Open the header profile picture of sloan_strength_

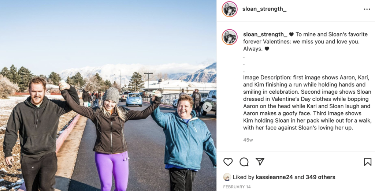tap(230, 9)
